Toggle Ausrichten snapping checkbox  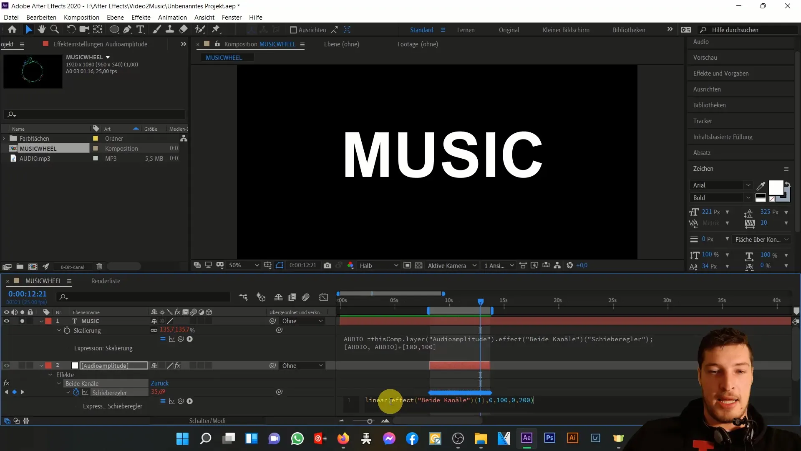(x=293, y=30)
